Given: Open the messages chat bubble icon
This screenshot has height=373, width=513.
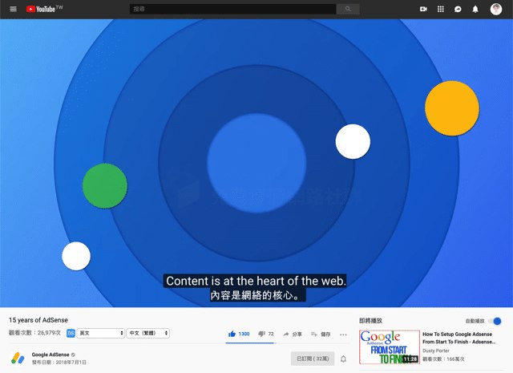Looking at the screenshot, I should coord(458,9).
